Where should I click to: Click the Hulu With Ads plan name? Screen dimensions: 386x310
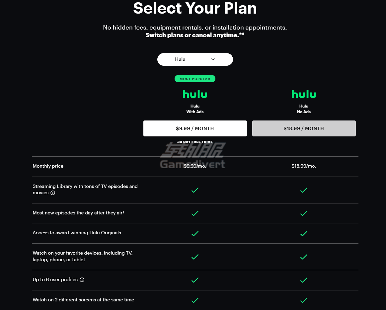(195, 109)
